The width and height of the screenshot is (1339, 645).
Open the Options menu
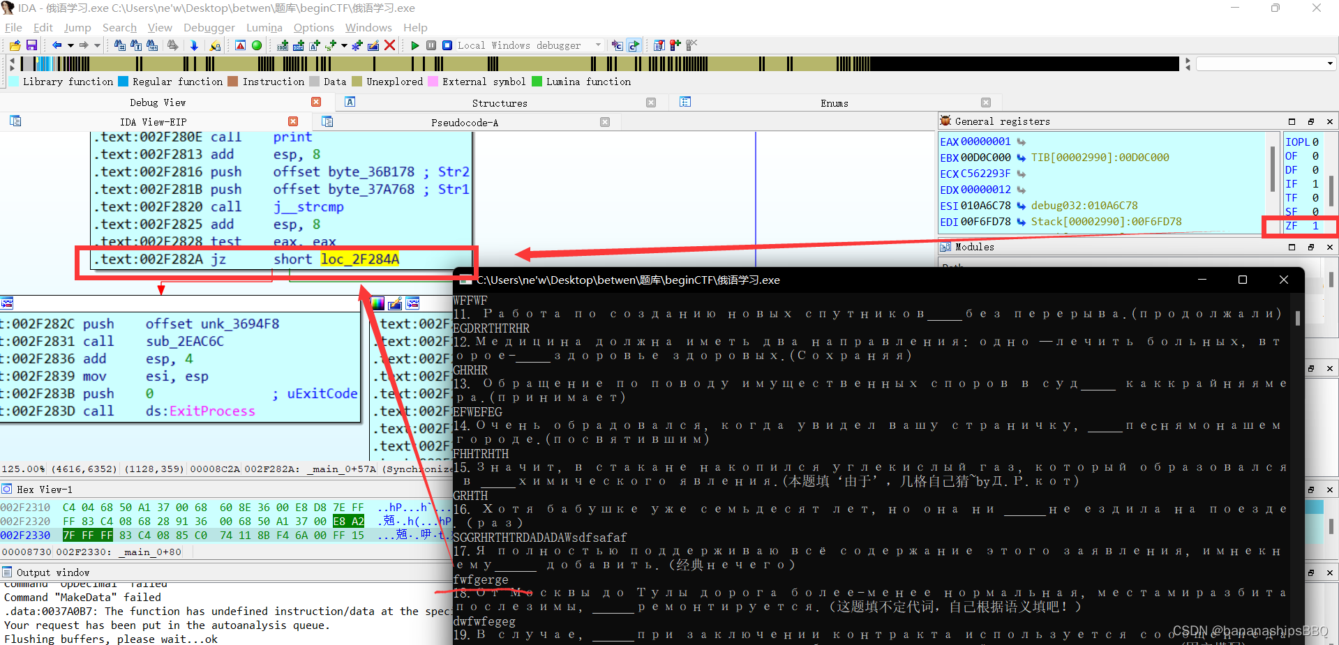(313, 27)
